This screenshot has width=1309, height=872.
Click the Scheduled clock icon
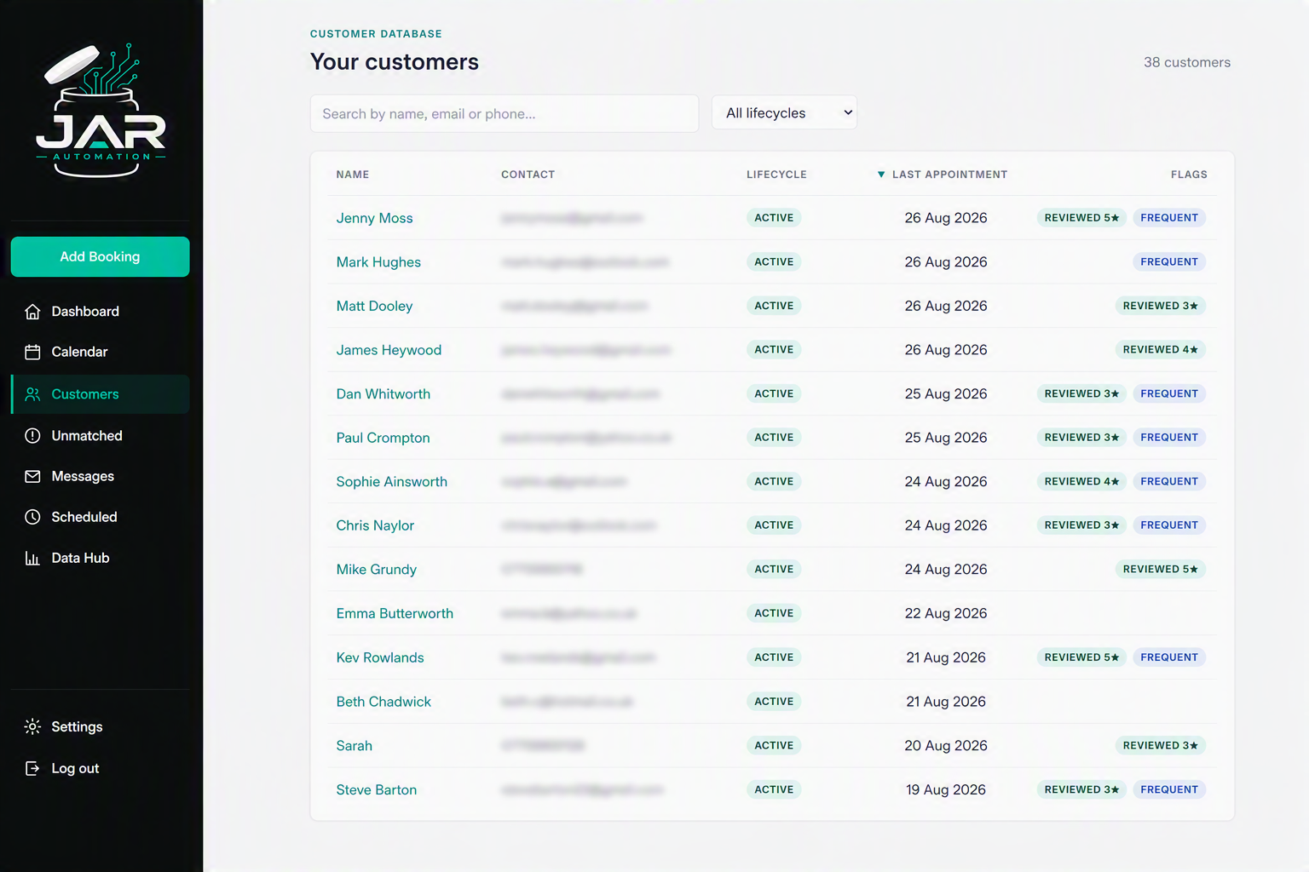pyautogui.click(x=32, y=517)
